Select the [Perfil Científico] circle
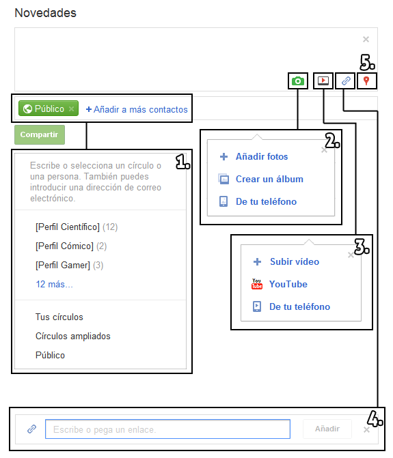Viewport: 393px width, 458px height. tap(77, 227)
